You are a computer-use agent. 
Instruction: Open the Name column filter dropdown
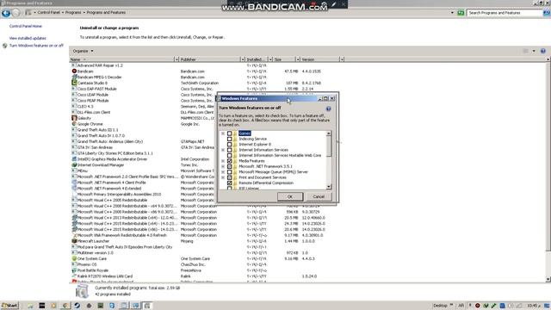tap(176, 59)
